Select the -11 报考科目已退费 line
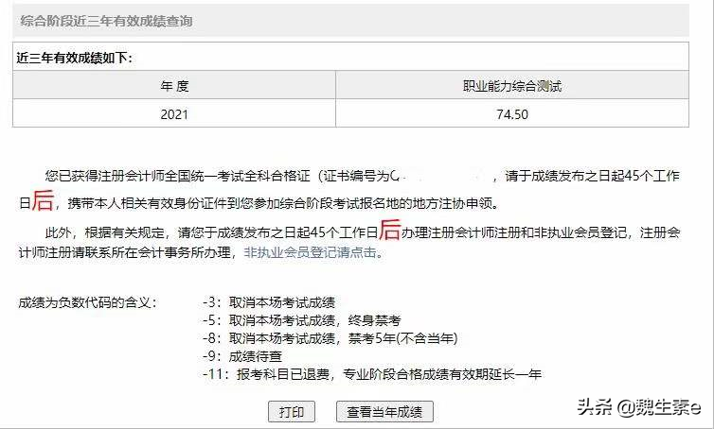This screenshot has height=429, width=714. coord(372,374)
